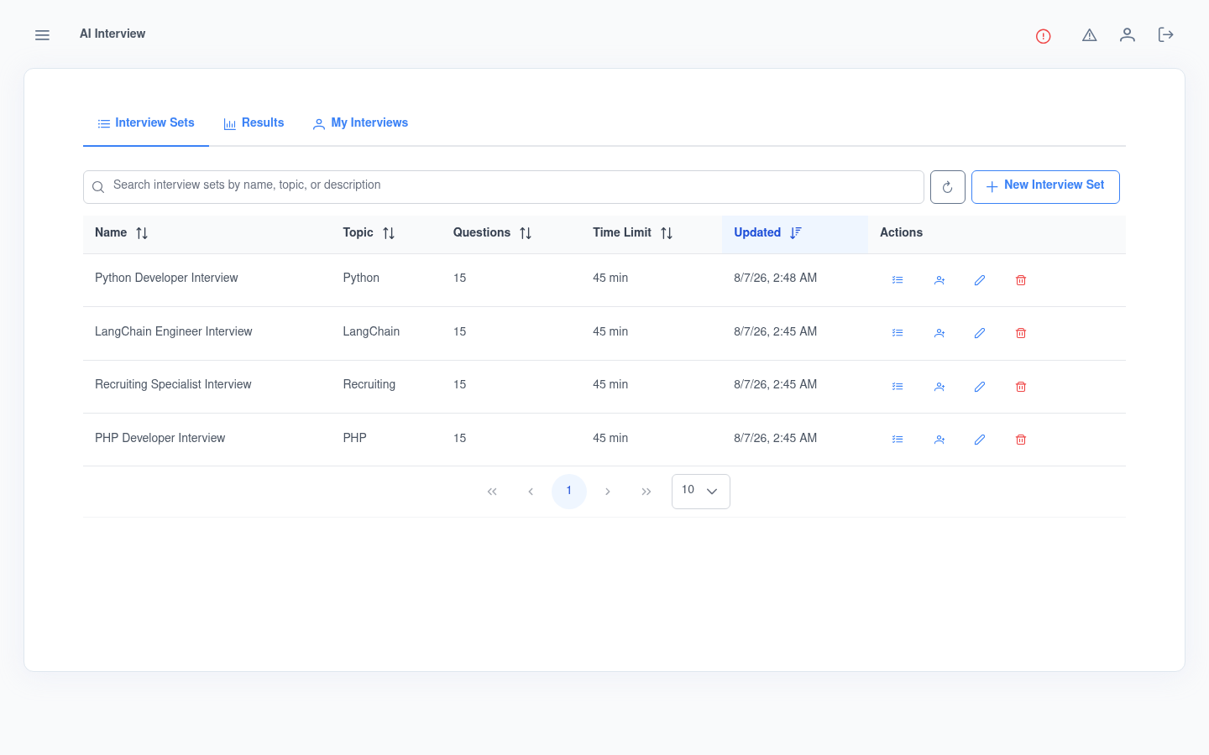Sort by Time Limit column arrows
Viewport: 1209px width, 755px height.
tap(667, 233)
